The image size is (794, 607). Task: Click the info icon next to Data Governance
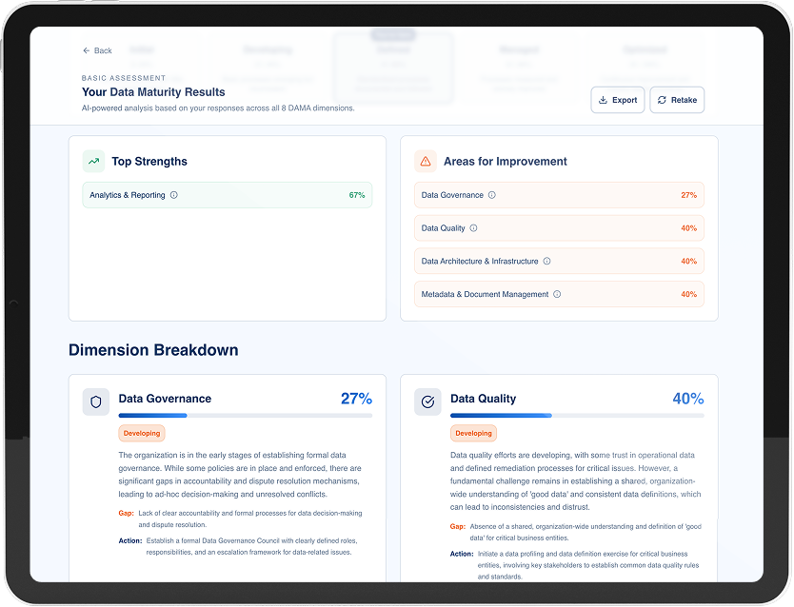[x=492, y=195]
